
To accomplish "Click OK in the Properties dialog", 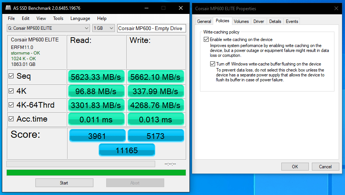I will (295, 166).
